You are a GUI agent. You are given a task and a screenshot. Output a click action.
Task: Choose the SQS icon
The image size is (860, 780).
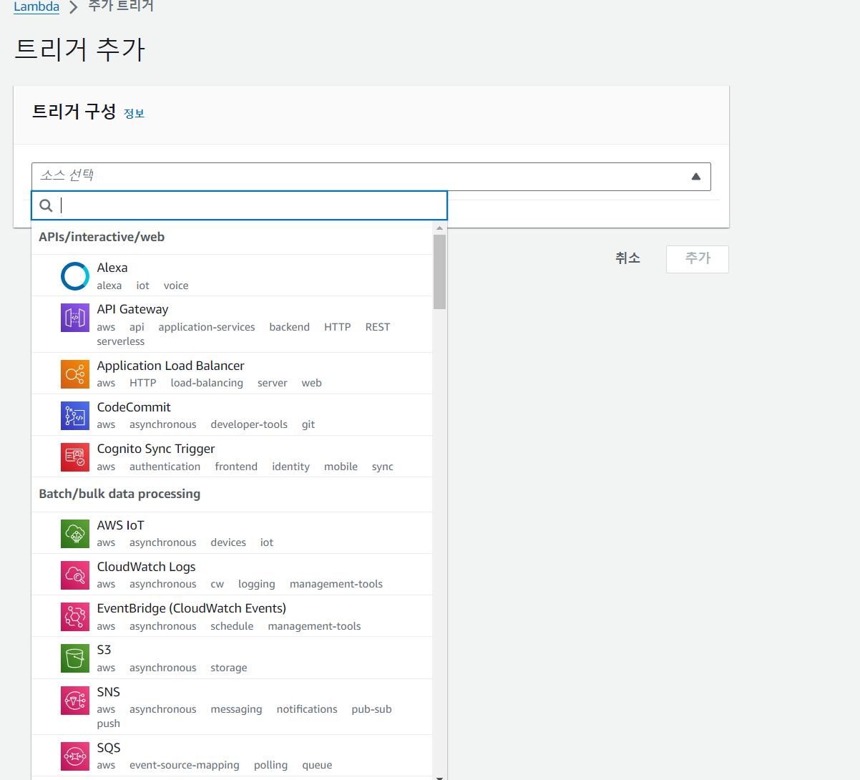click(75, 756)
